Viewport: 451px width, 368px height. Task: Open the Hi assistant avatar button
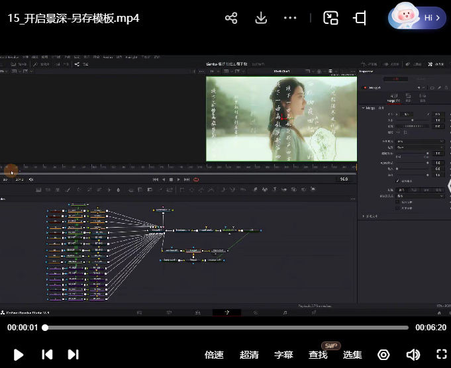(x=417, y=18)
